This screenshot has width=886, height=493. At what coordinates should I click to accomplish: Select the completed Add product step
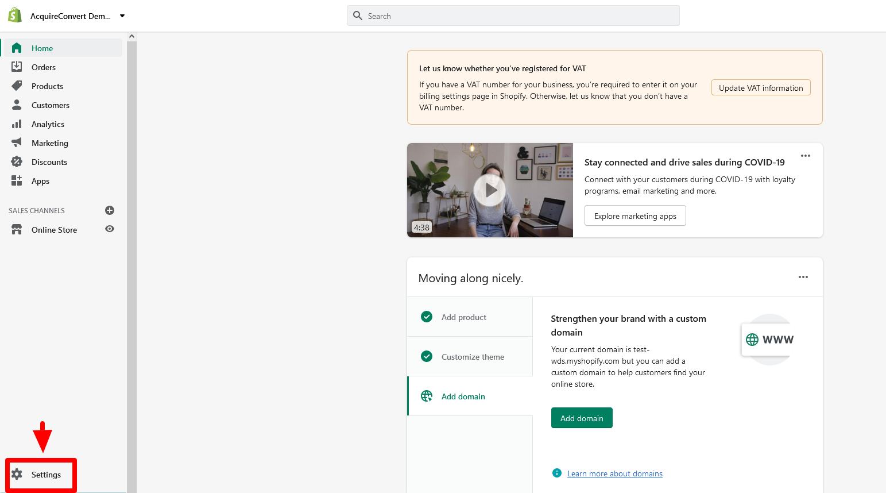tap(463, 317)
